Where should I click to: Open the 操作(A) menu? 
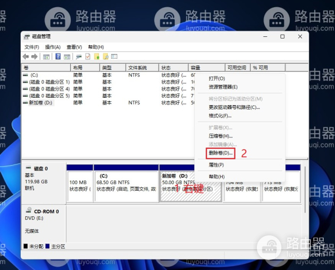coord(53,47)
